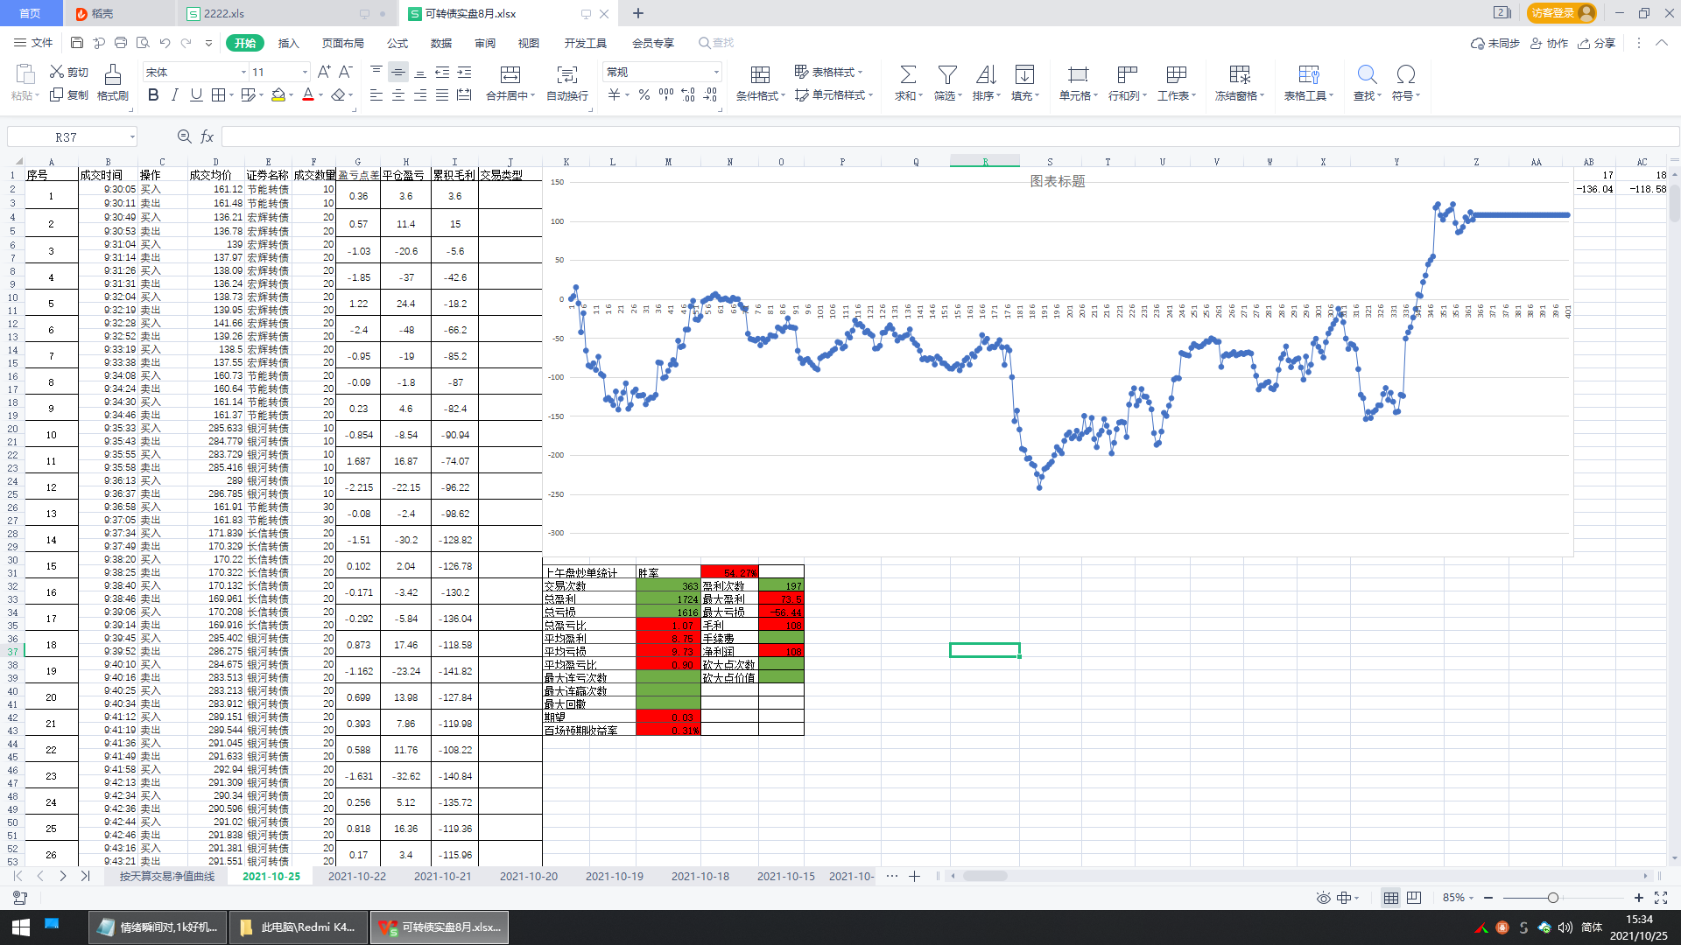
Task: Click the Find (查找) magnifier icon
Action: point(1367,74)
